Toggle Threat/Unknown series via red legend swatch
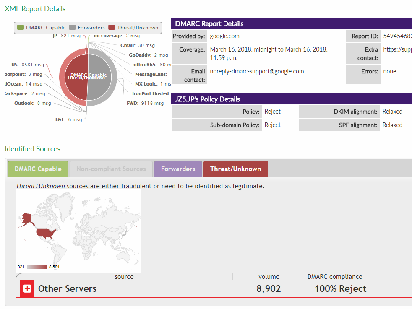 pos(112,28)
